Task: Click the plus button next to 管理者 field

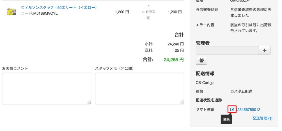Action: pos(265,50)
